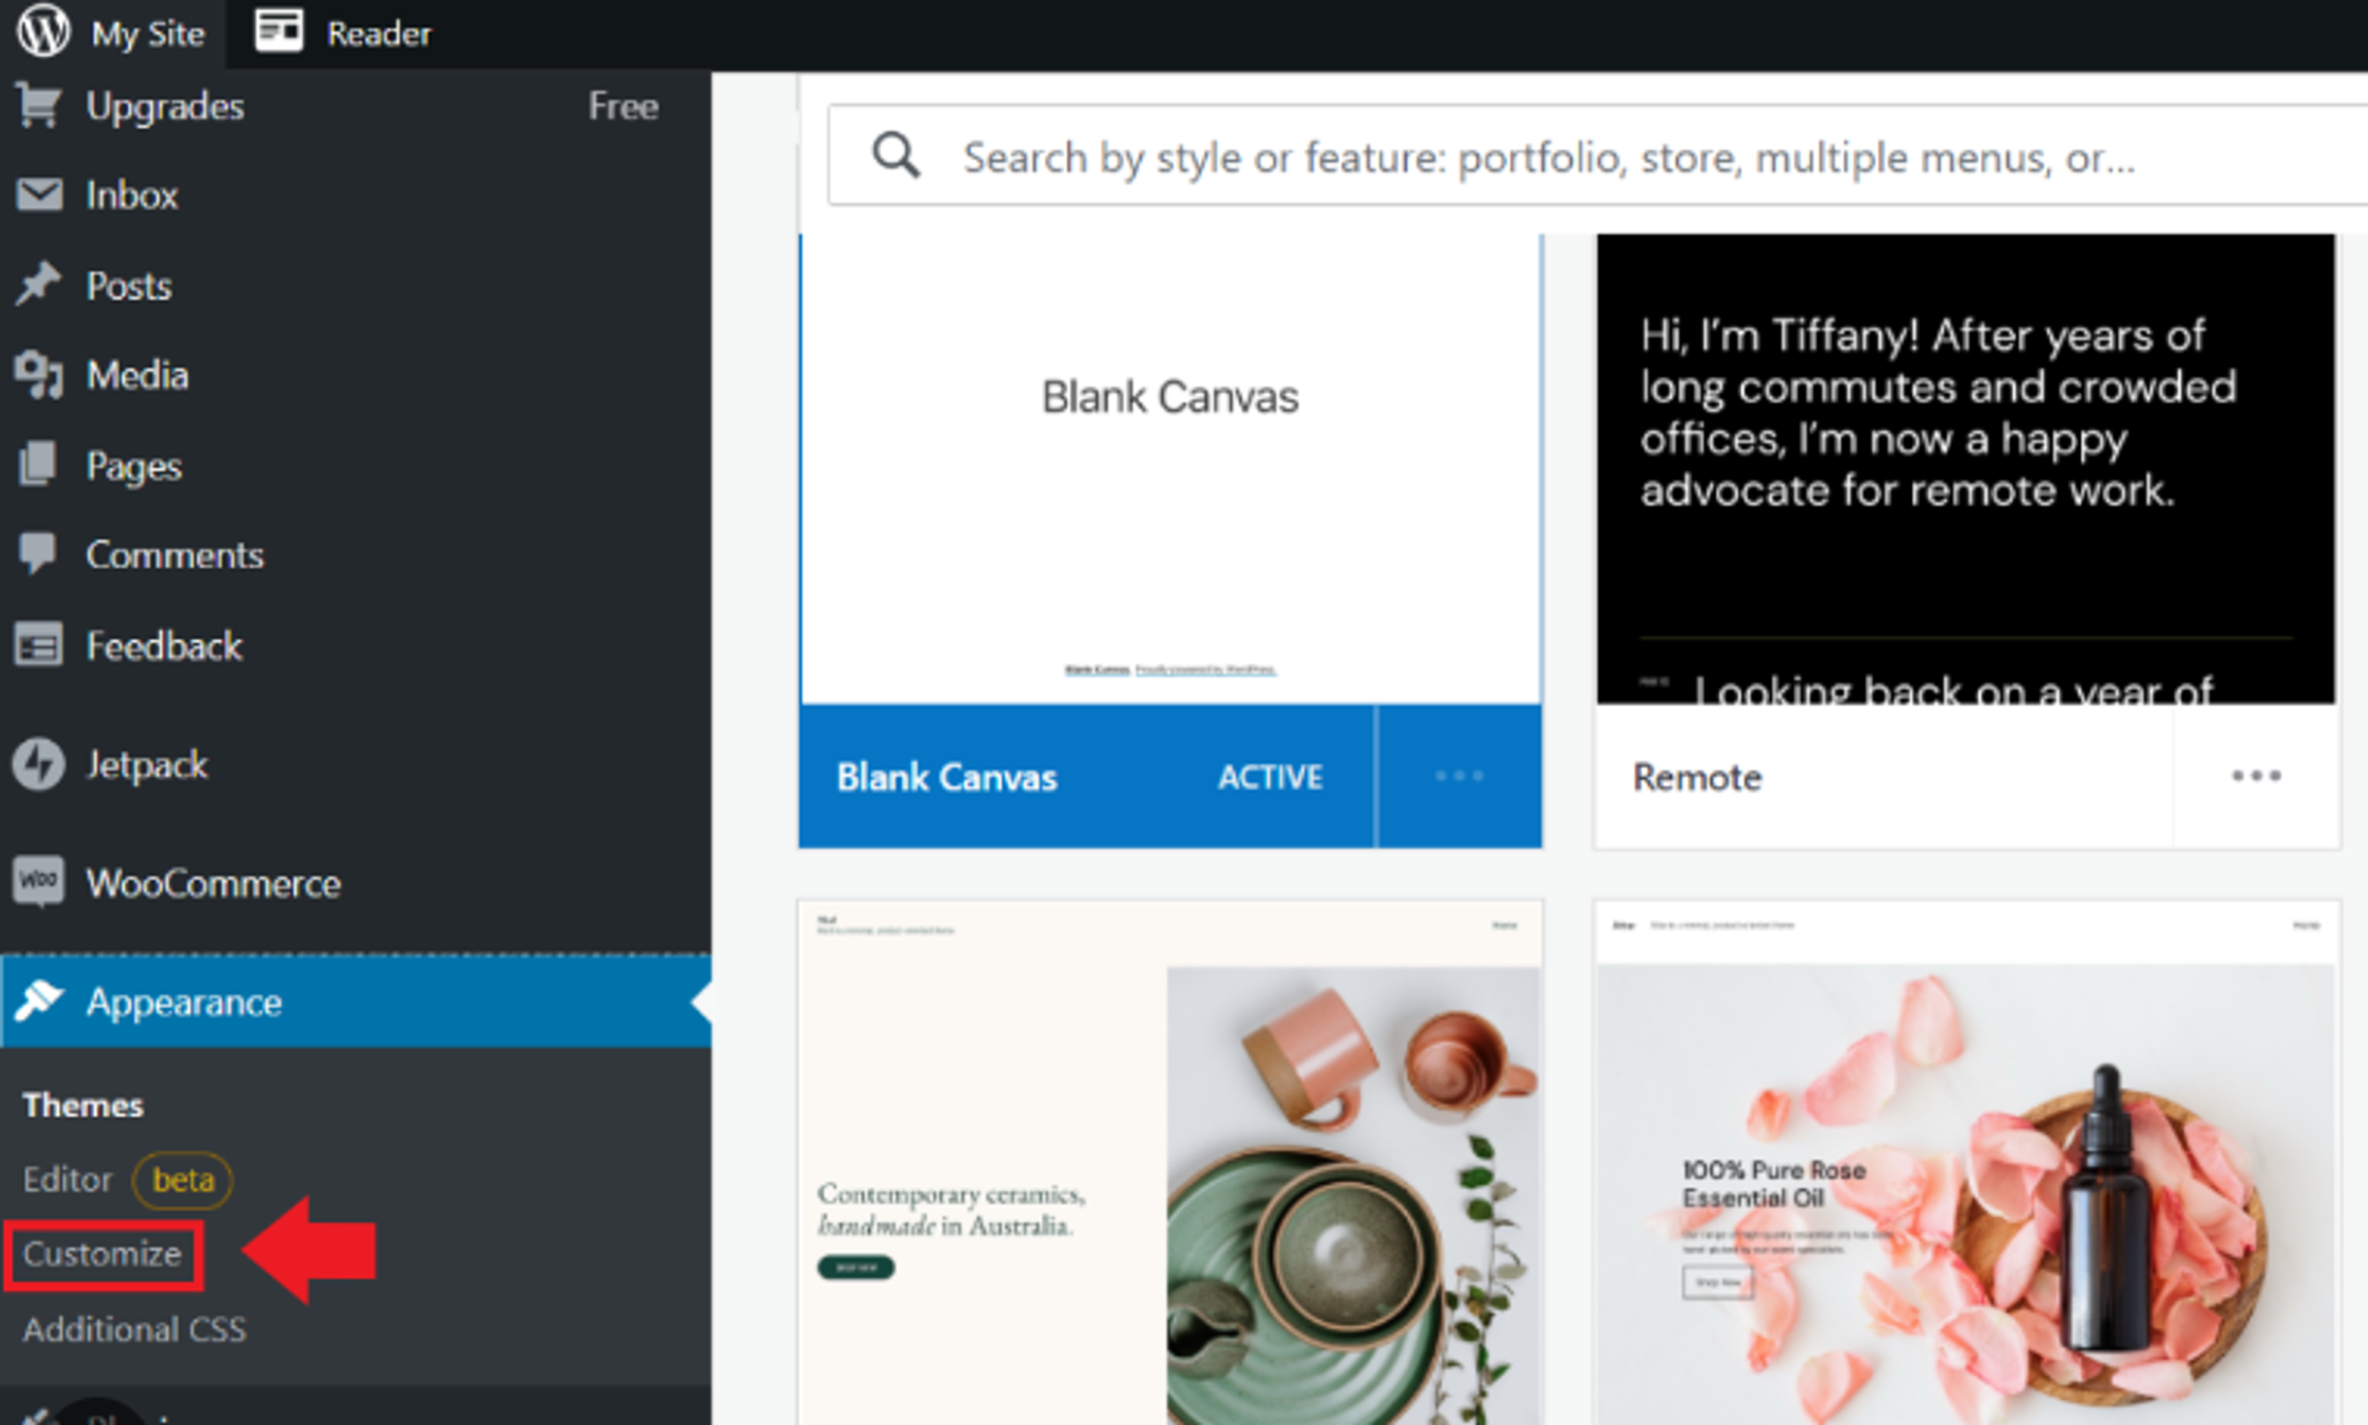
Task: Open Blank Canvas theme options ellipsis
Action: pyautogui.click(x=1458, y=776)
